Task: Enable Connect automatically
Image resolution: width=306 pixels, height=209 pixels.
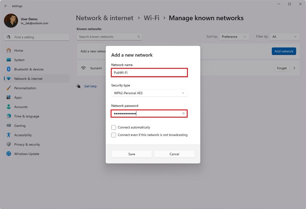Action: [113, 127]
